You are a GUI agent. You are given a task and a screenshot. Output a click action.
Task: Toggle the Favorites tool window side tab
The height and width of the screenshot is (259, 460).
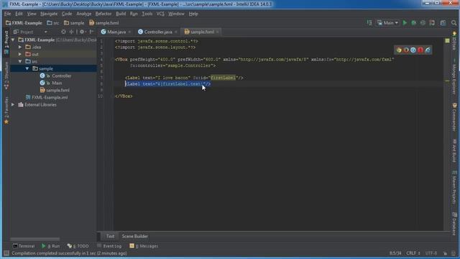(x=6, y=110)
